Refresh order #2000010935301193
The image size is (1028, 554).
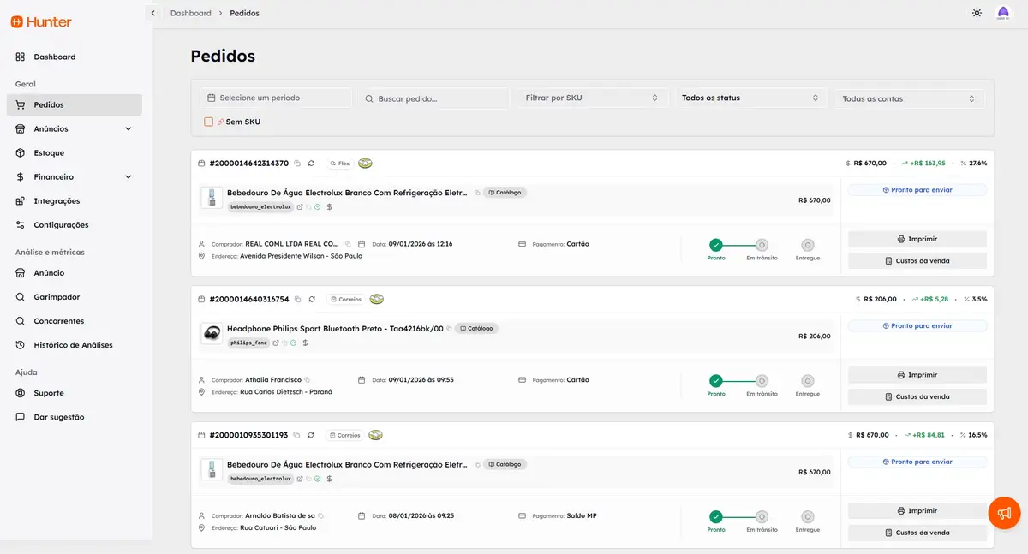point(312,435)
